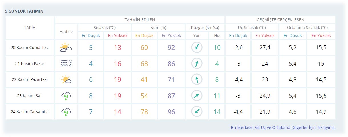Click wind direction compass for 21 Kasım Pazar

coord(197,64)
